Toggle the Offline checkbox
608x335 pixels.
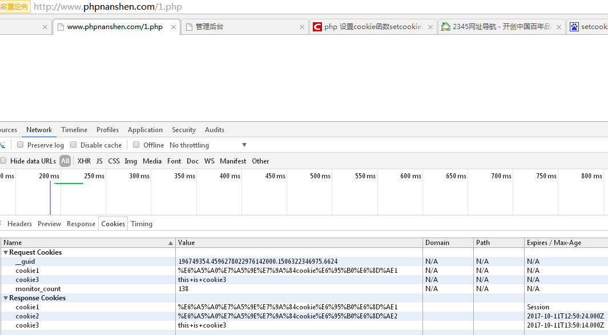tap(136, 145)
